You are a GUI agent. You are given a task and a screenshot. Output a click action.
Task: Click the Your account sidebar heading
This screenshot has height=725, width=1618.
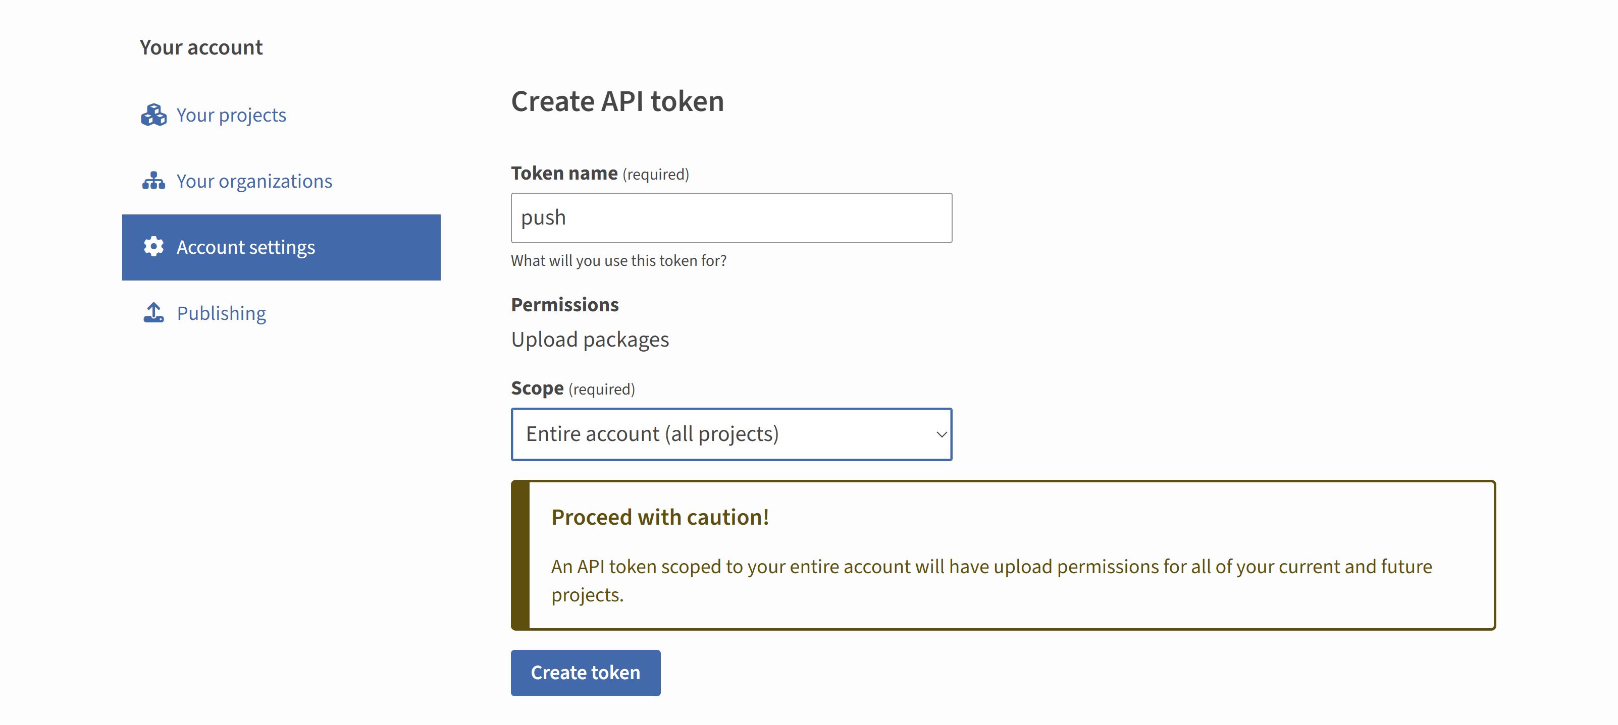(201, 48)
